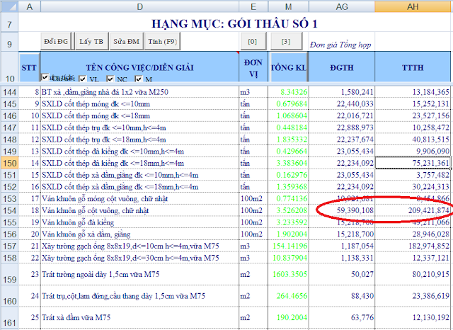Click cell Xây tường gạch ống d<=10cm
This screenshot has width=453, height=330.
coord(140,246)
